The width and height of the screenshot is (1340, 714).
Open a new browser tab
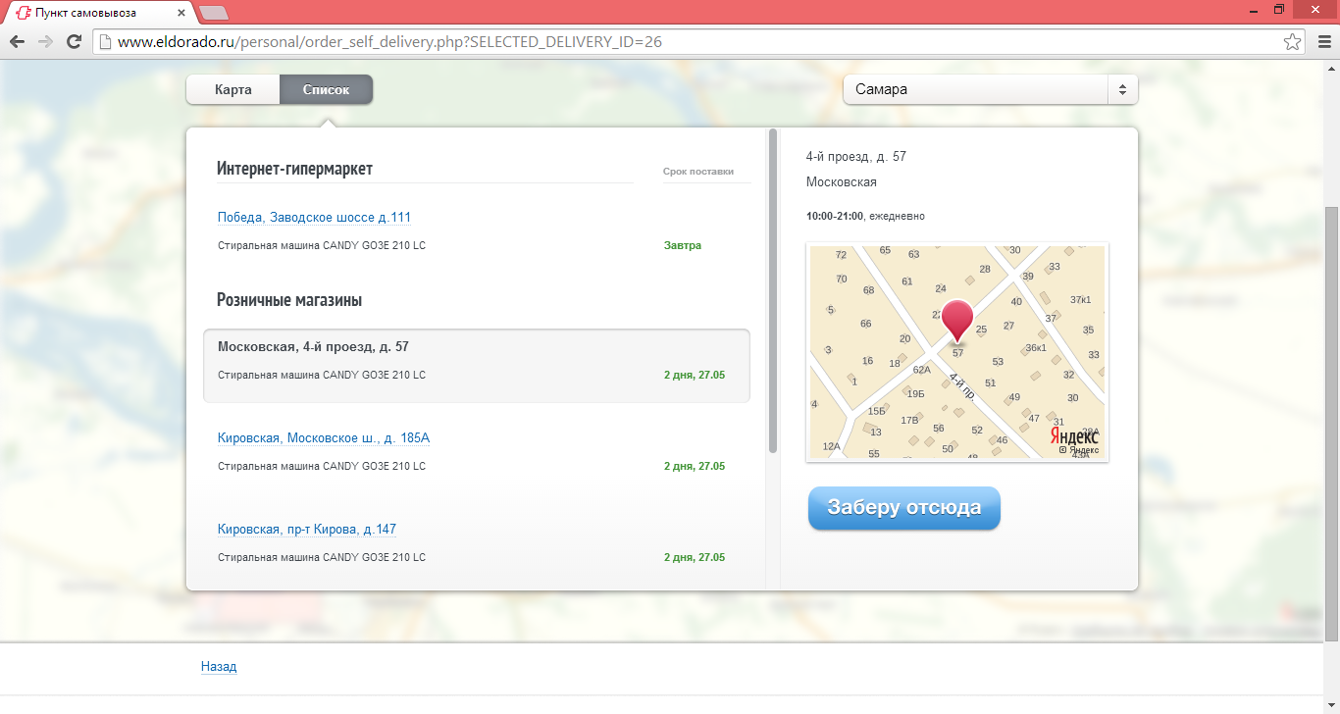[x=213, y=13]
